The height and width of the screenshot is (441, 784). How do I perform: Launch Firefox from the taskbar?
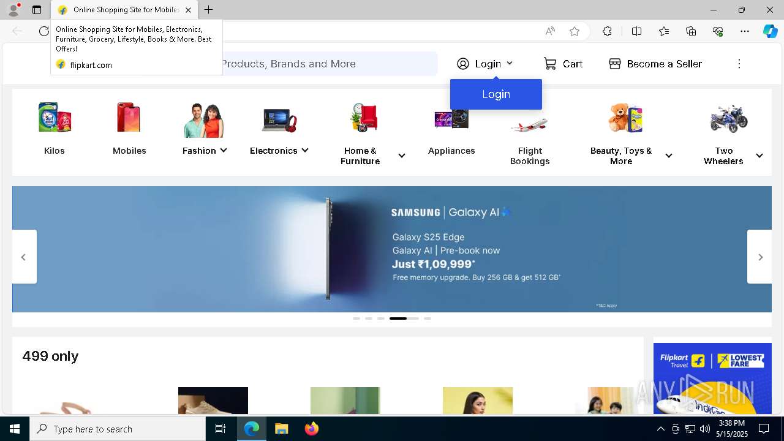click(312, 429)
